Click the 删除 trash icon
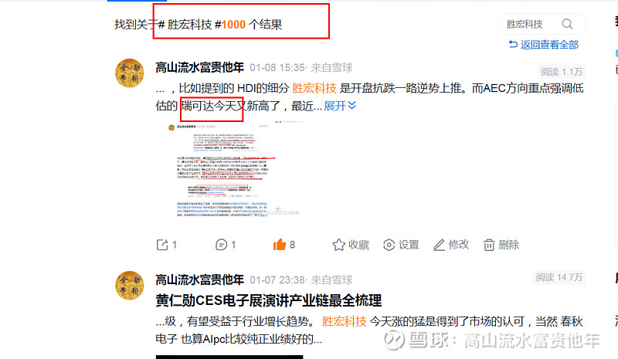This screenshot has height=359, width=618. click(x=489, y=245)
